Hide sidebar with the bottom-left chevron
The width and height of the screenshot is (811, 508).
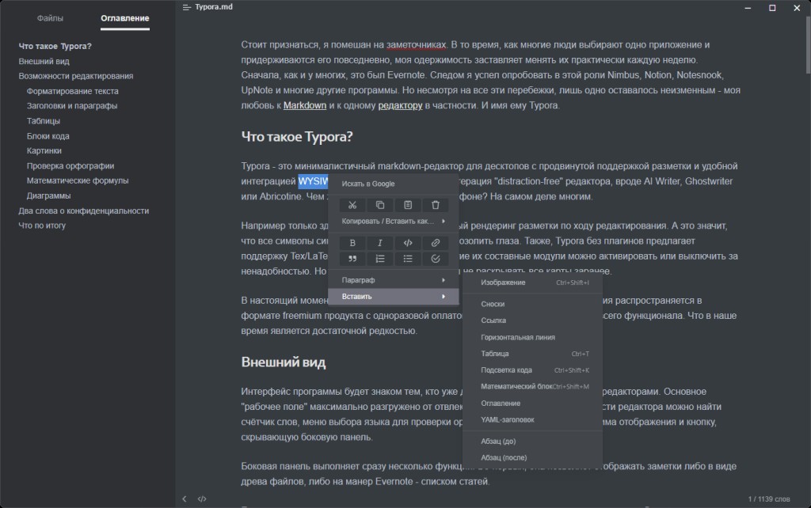pyautogui.click(x=184, y=499)
